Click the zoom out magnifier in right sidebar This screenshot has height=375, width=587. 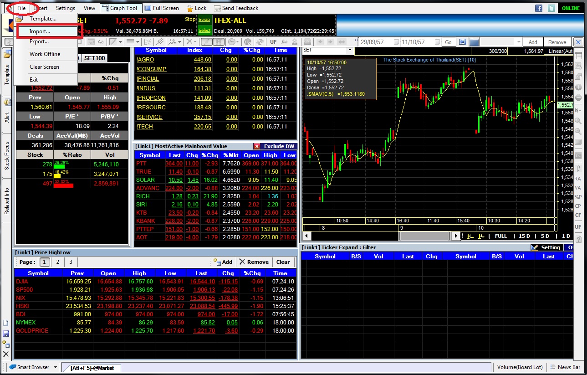click(578, 131)
